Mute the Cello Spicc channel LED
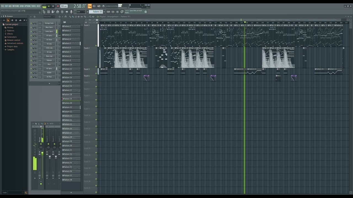The image size is (353, 198). tap(31, 31)
